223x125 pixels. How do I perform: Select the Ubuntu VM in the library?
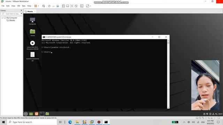[x=12, y=20]
